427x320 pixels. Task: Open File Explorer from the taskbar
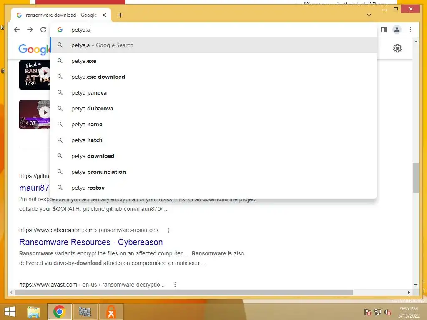coord(34,312)
